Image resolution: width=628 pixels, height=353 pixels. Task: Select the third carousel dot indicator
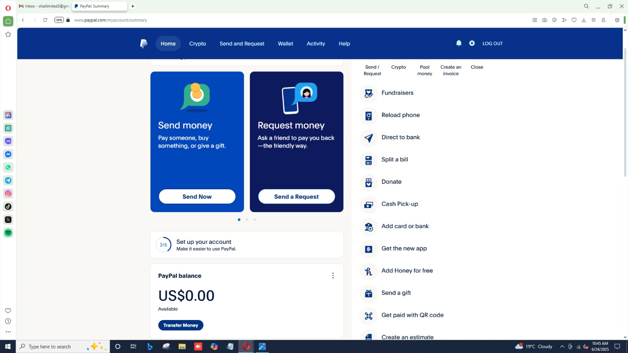point(254,219)
